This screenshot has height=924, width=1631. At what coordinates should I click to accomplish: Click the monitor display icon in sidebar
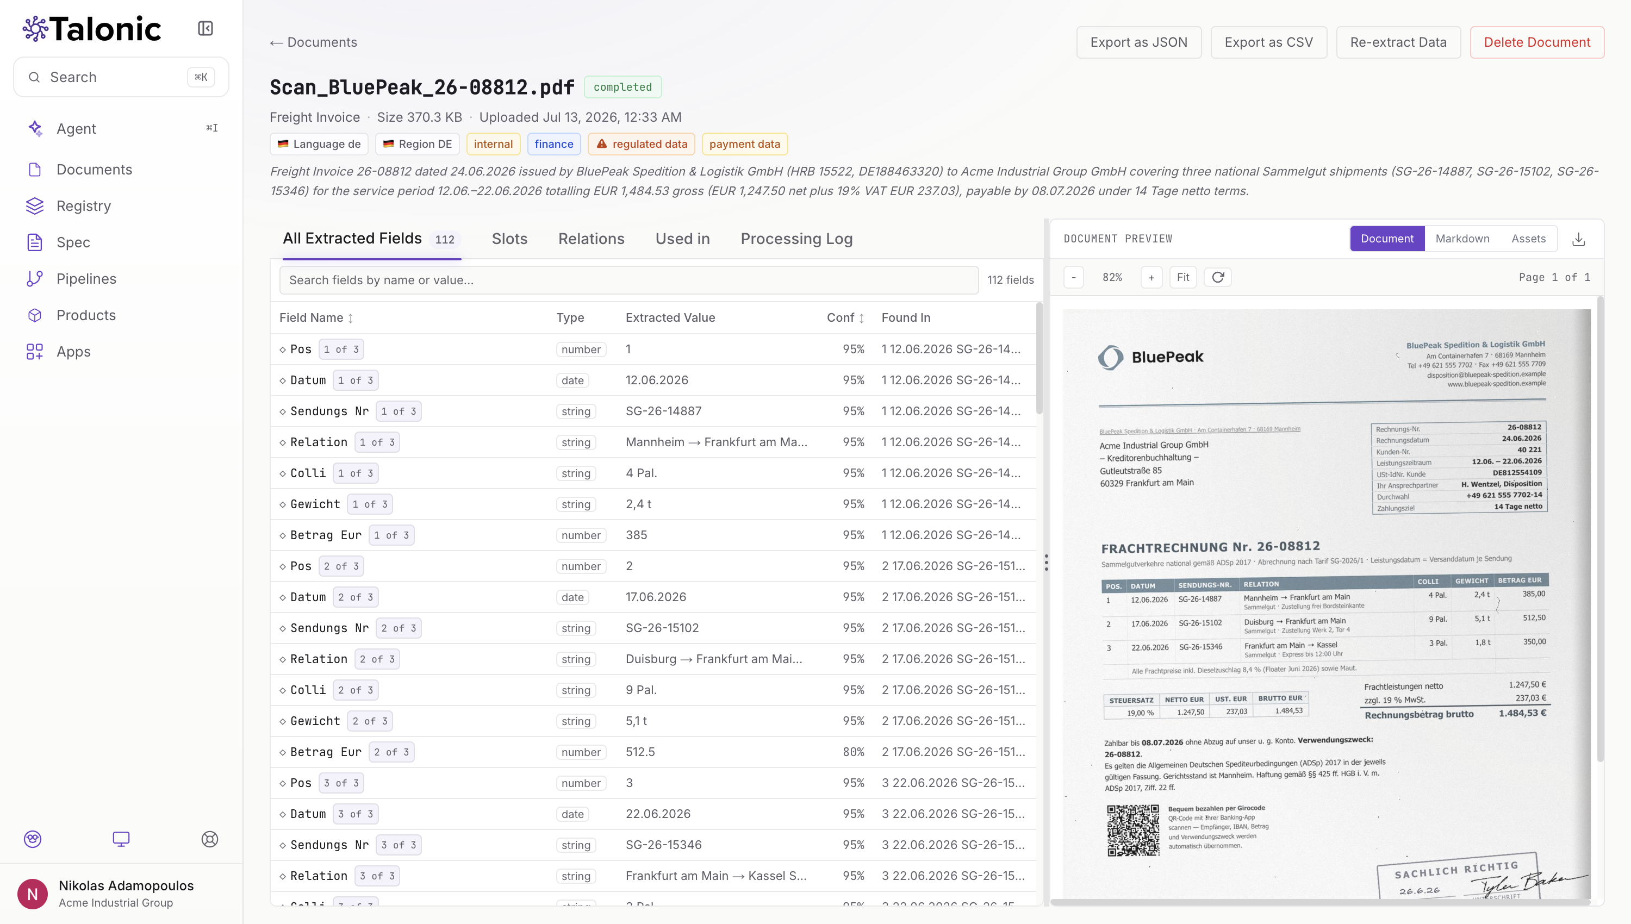pos(121,839)
